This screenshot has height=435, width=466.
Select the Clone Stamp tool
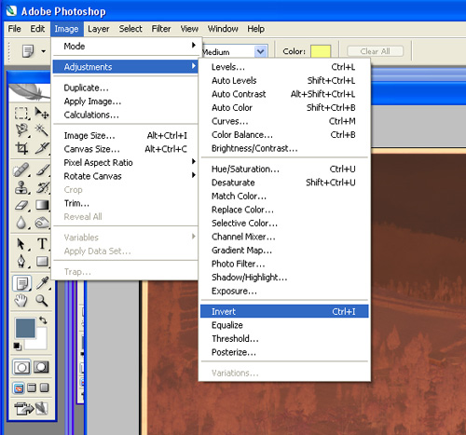pos(21,187)
